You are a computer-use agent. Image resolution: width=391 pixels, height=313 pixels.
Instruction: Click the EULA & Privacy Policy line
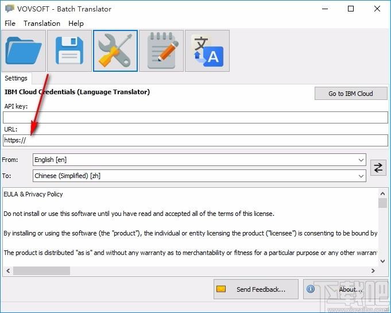pyautogui.click(x=33, y=194)
